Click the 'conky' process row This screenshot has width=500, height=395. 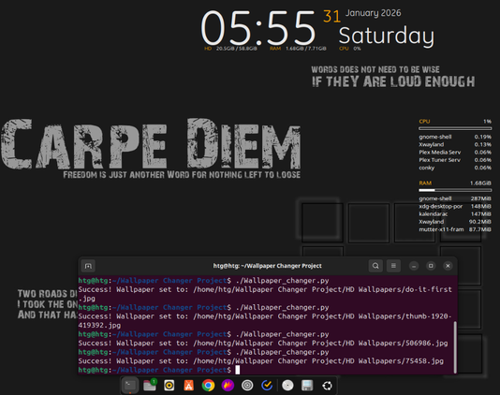tap(455, 168)
